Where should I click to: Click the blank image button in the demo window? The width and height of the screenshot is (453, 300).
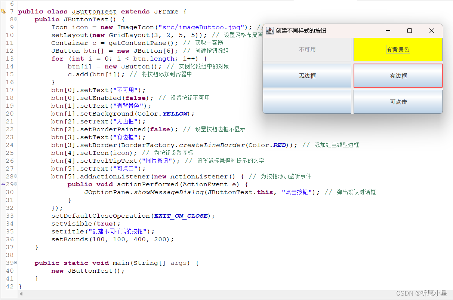[306, 101]
